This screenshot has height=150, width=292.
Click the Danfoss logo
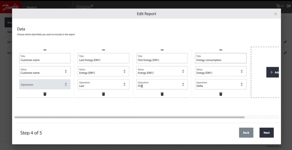tap(11, 7)
